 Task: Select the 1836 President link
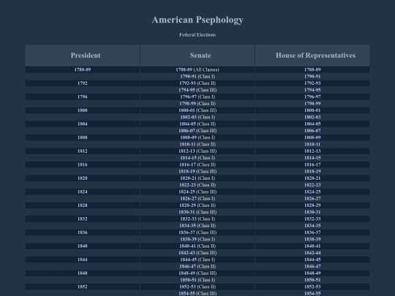83,233
